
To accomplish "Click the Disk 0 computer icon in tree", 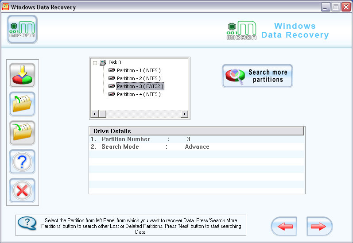I will coord(103,62).
